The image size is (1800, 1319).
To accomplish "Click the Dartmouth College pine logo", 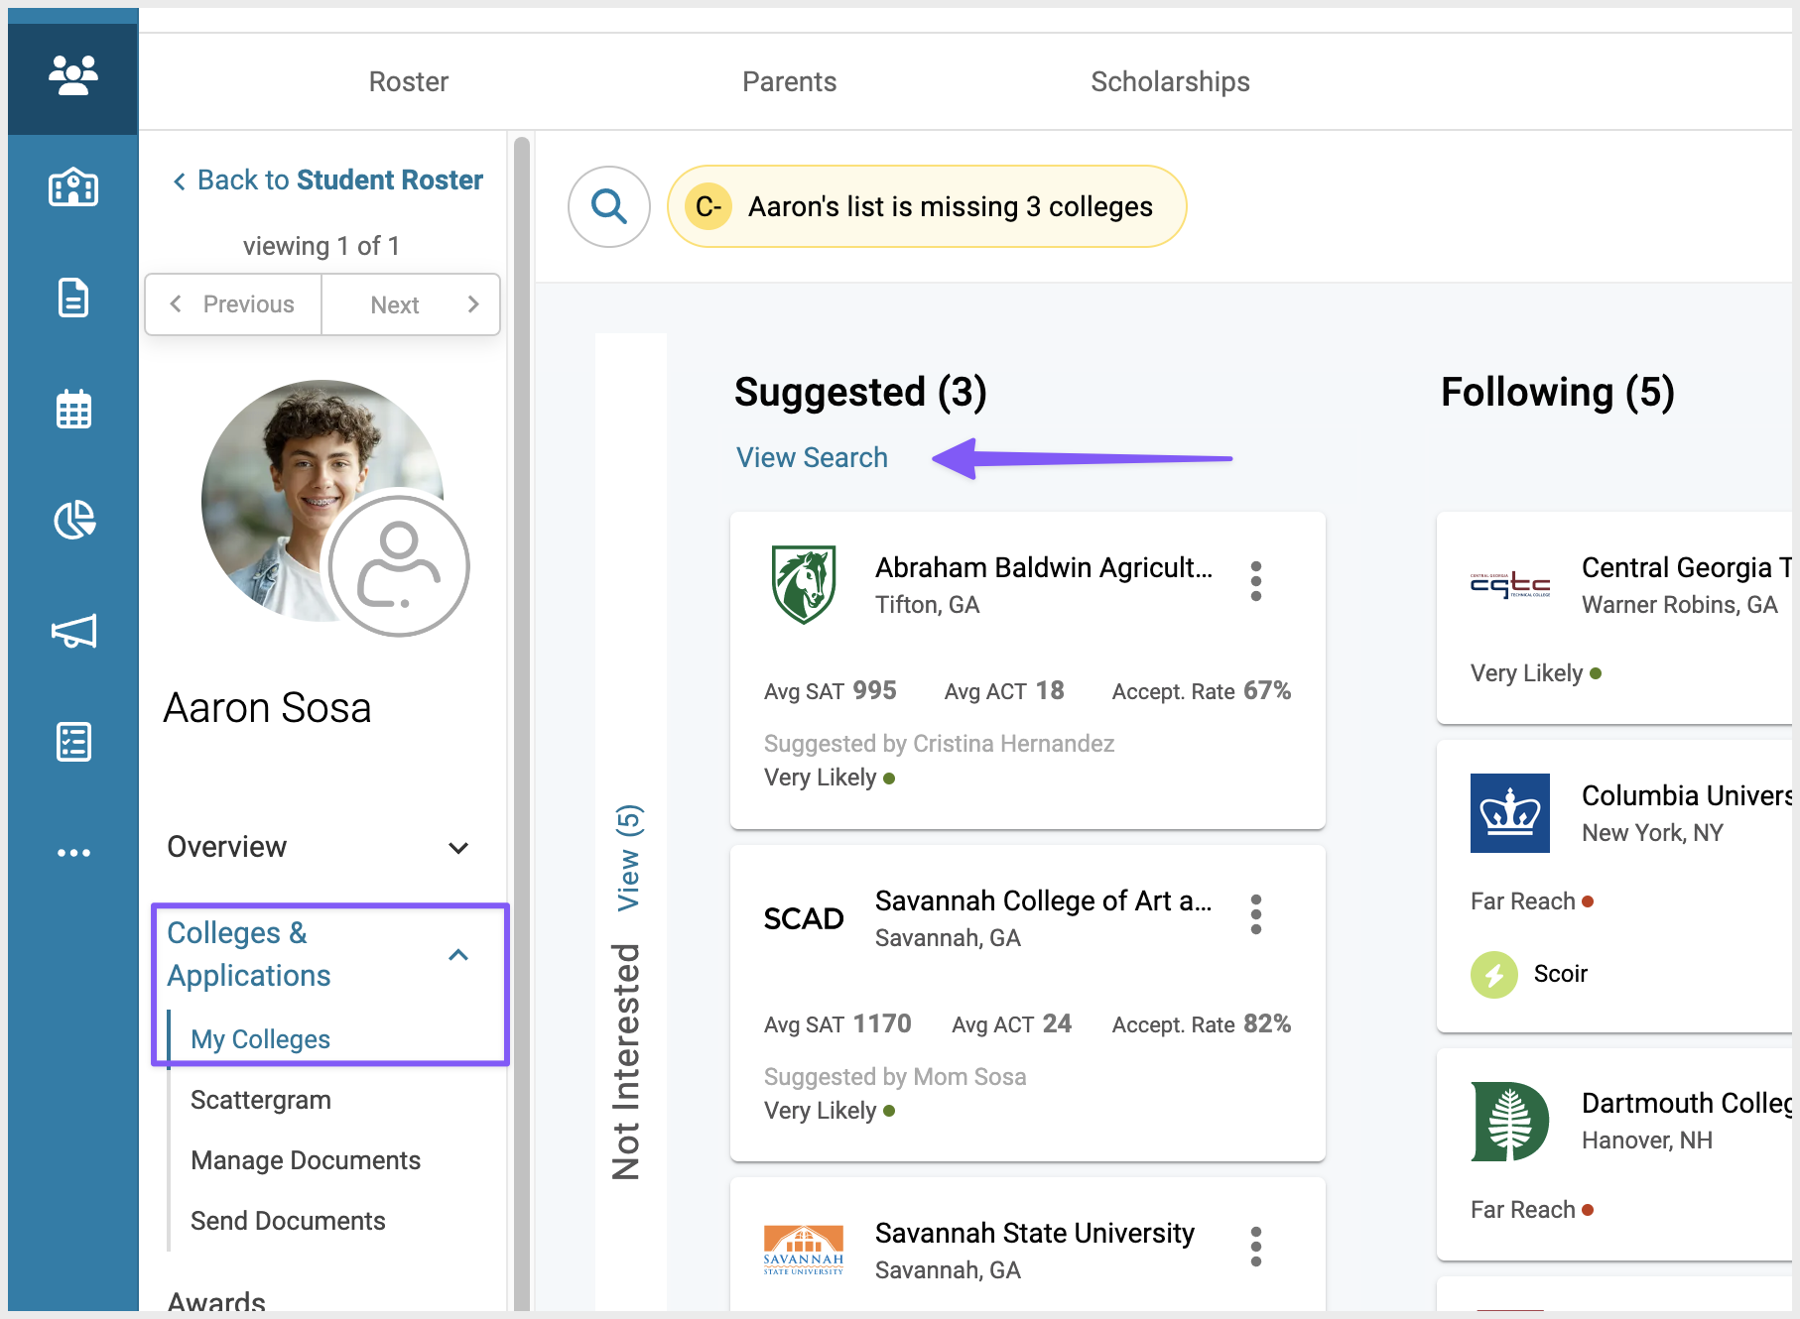I will coord(1510,1122).
